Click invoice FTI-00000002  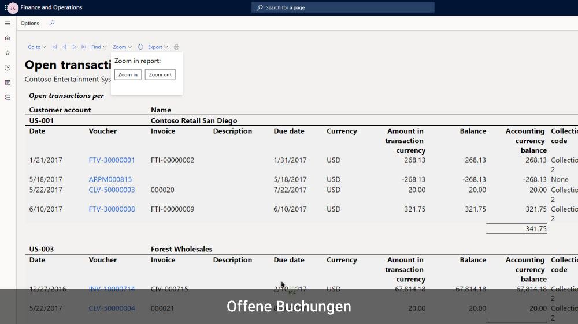(x=172, y=160)
